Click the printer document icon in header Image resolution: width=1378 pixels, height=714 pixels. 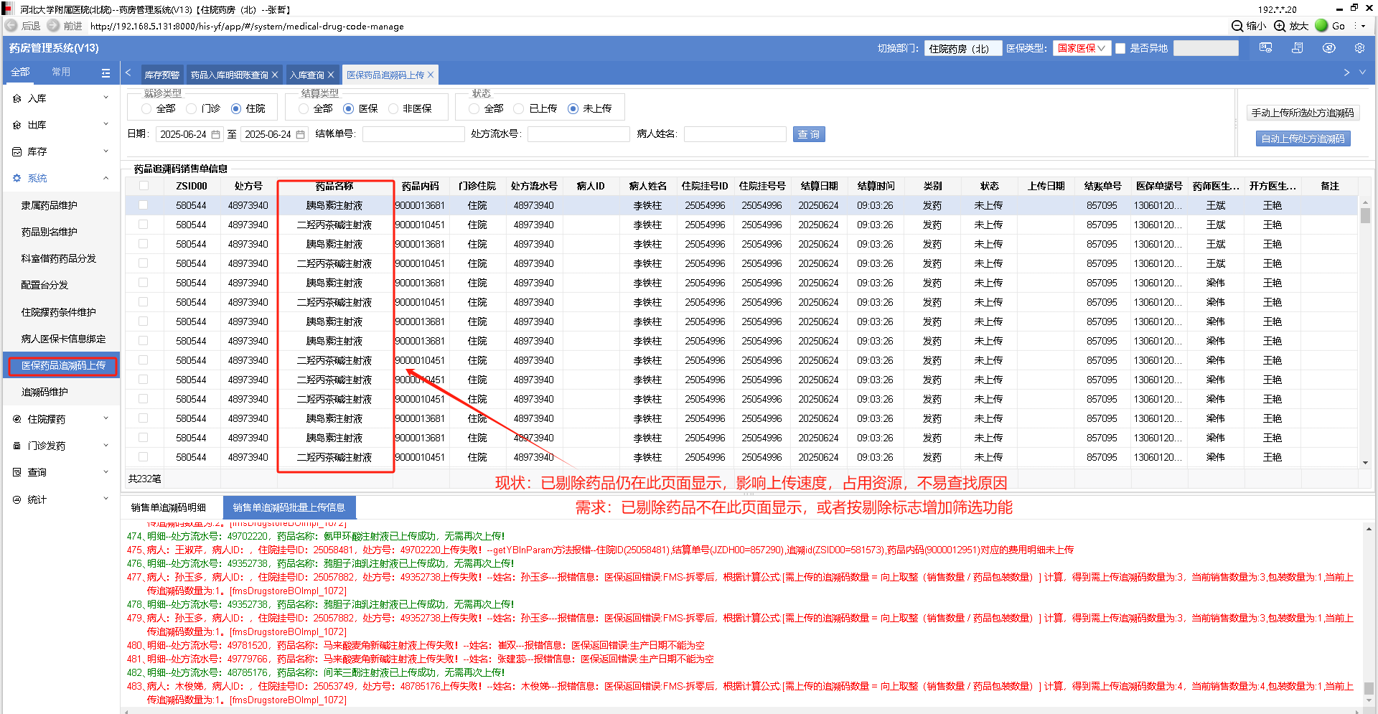1297,48
